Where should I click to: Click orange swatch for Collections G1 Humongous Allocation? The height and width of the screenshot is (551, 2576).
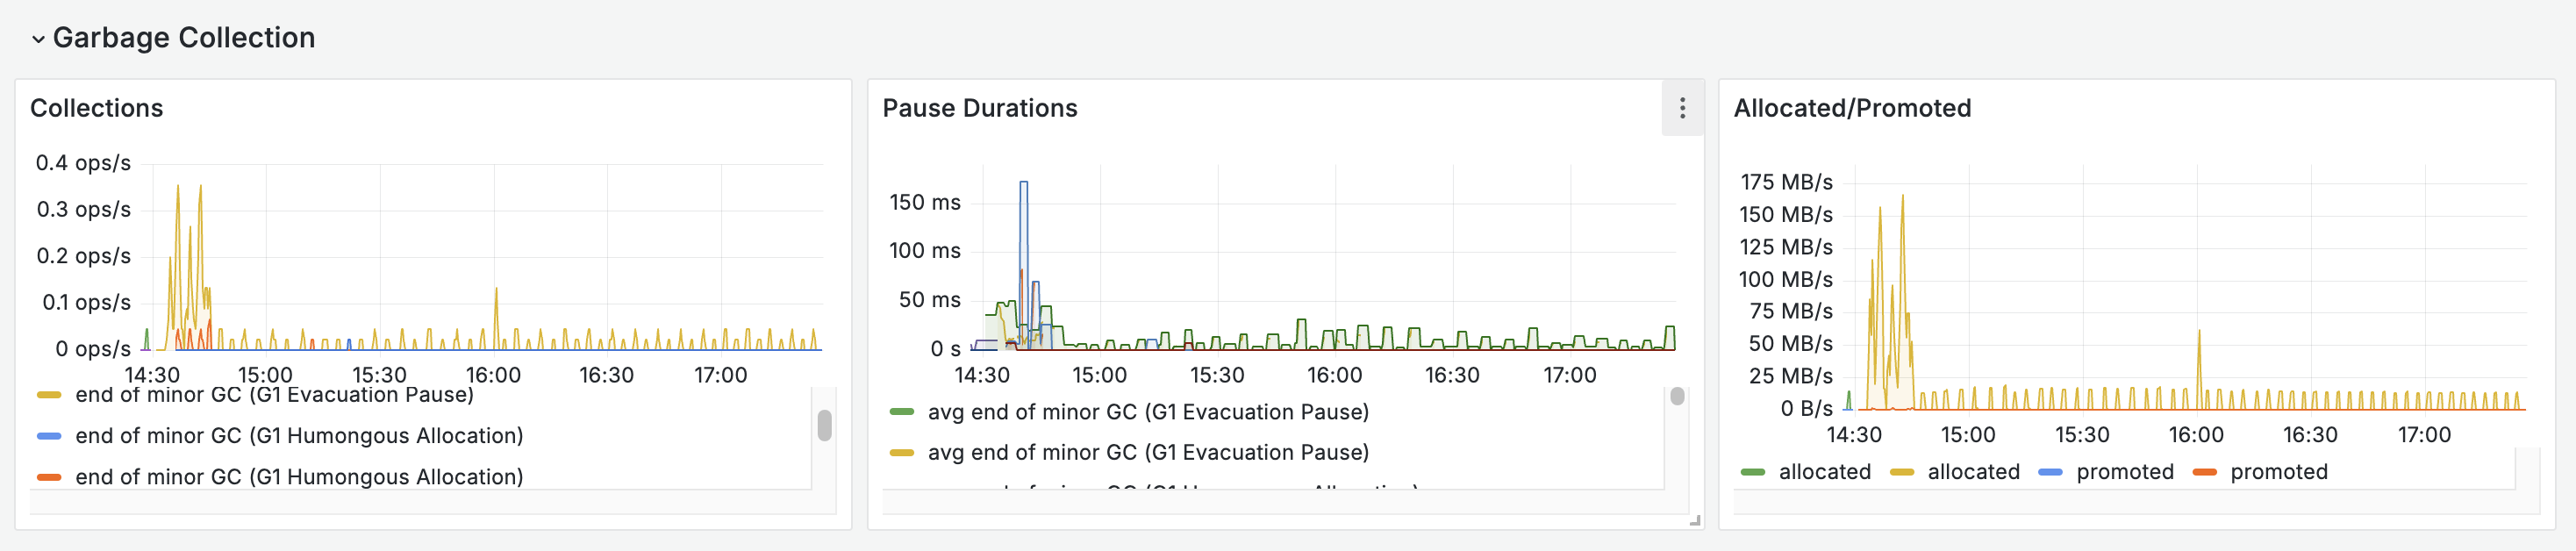click(49, 477)
